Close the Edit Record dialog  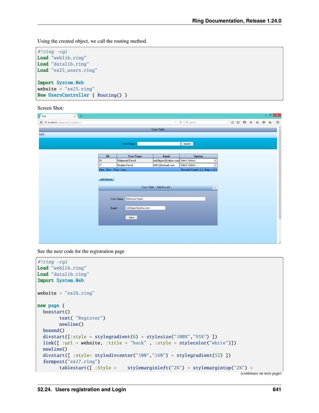pos(215,188)
